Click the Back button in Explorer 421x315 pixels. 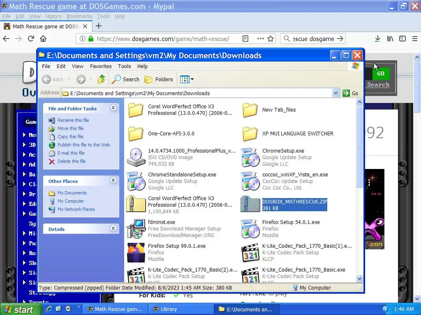(x=53, y=79)
